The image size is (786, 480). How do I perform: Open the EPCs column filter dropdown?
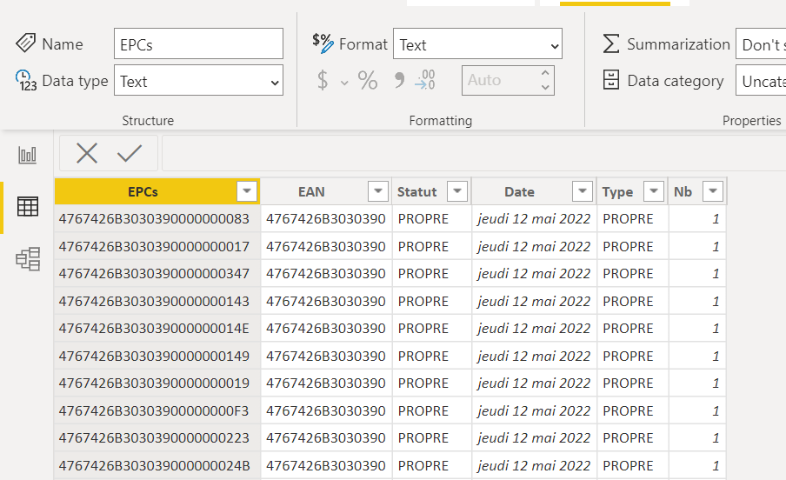247,191
